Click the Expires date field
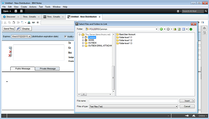Screen dimensions: 209x119 point(21,36)
